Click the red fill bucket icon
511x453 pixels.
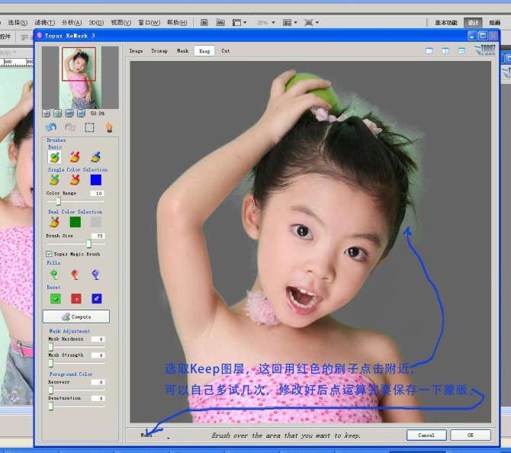pyautogui.click(x=75, y=275)
